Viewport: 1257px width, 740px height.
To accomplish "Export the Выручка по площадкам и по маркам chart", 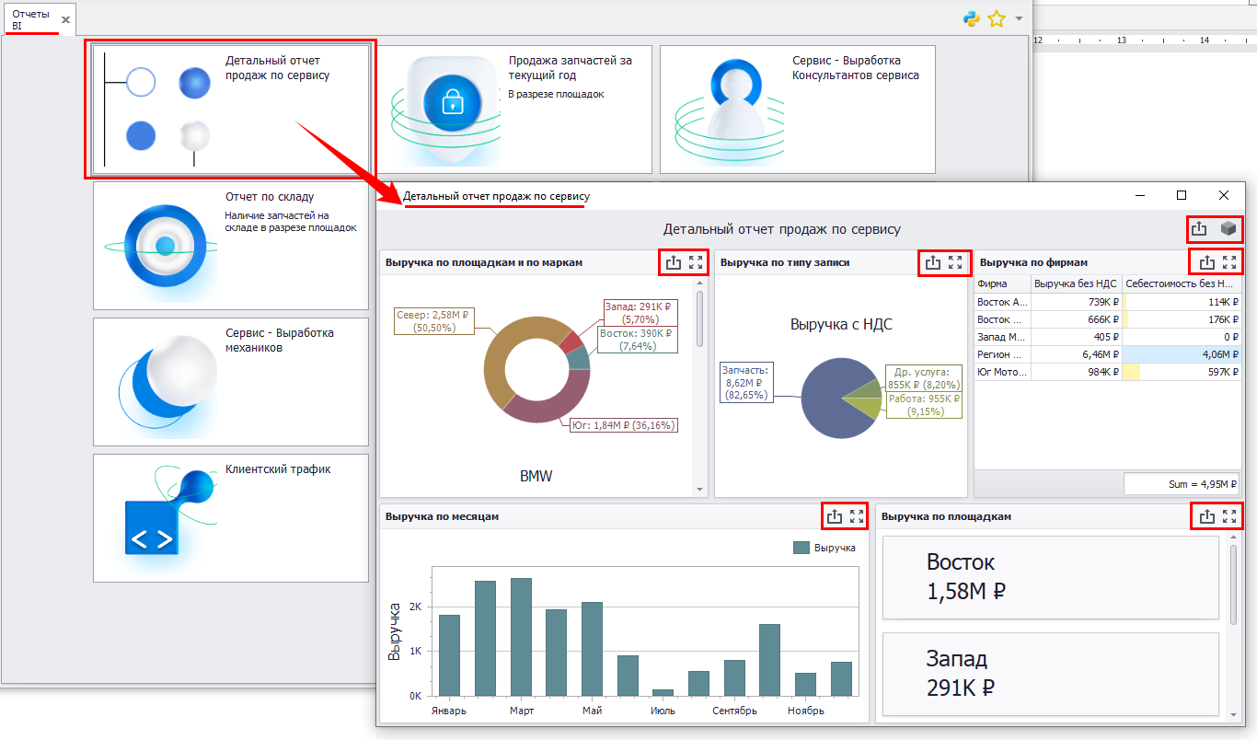I will tap(674, 262).
